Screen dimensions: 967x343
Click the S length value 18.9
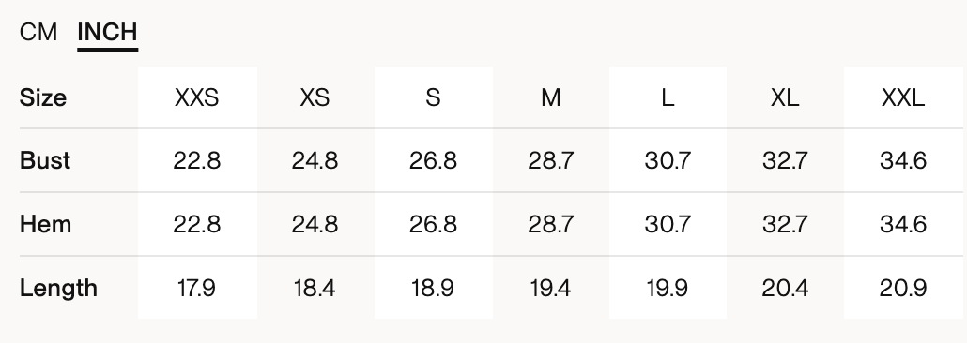(x=433, y=288)
